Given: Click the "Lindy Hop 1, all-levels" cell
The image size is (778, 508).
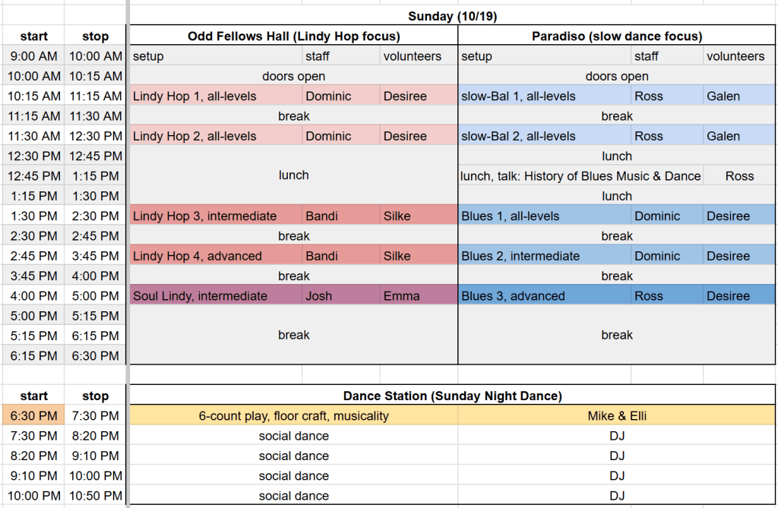Looking at the screenshot, I should (x=216, y=96).
